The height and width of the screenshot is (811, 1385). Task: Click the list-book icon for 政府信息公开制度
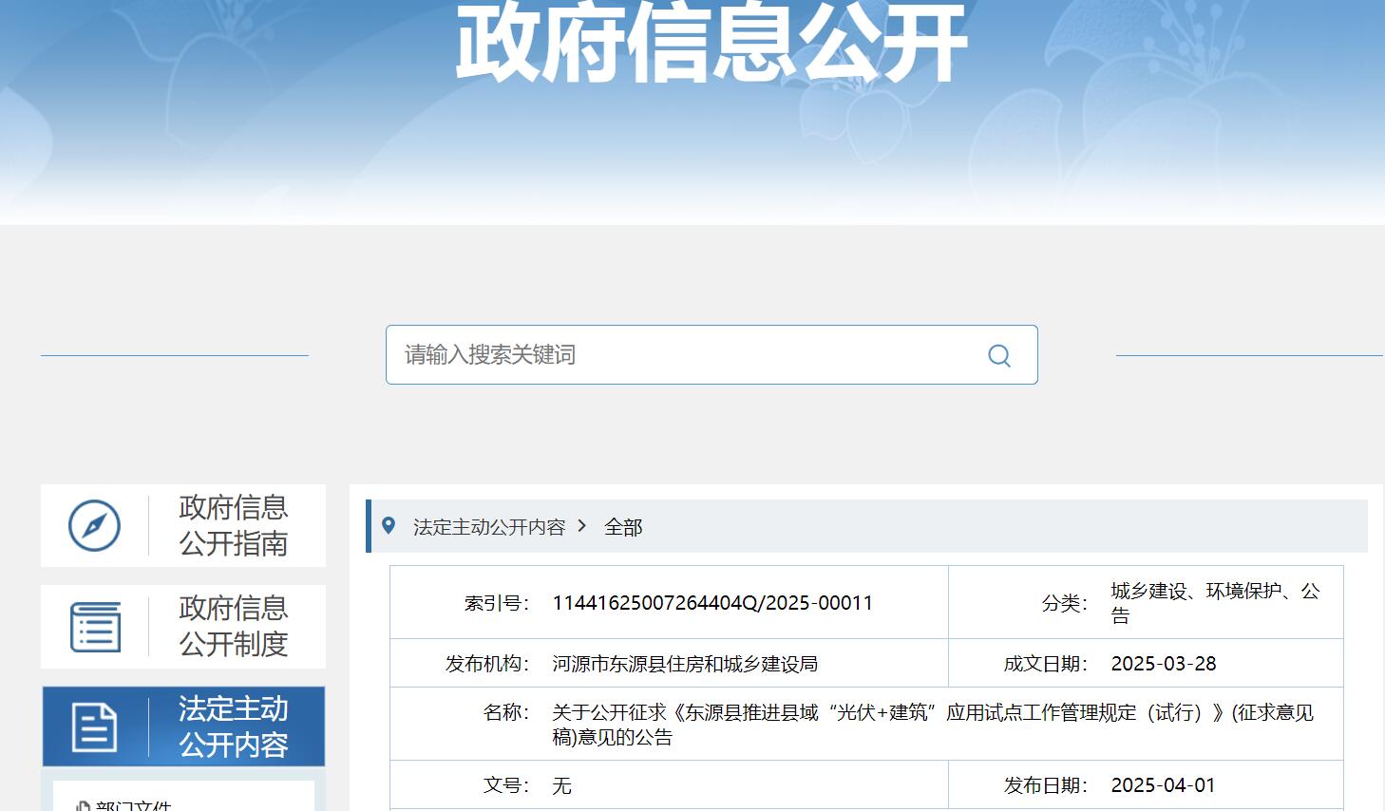point(95,627)
